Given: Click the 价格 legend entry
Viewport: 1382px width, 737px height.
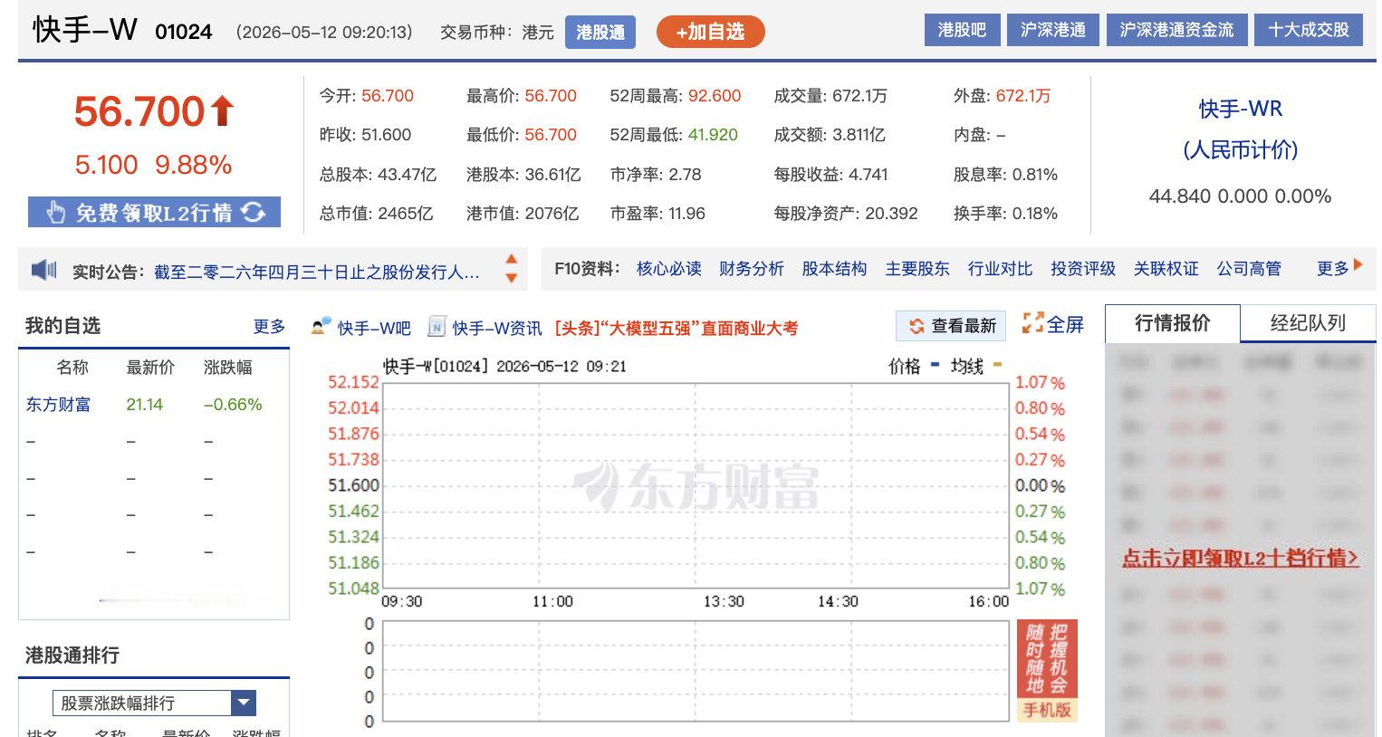Looking at the screenshot, I should click(914, 366).
